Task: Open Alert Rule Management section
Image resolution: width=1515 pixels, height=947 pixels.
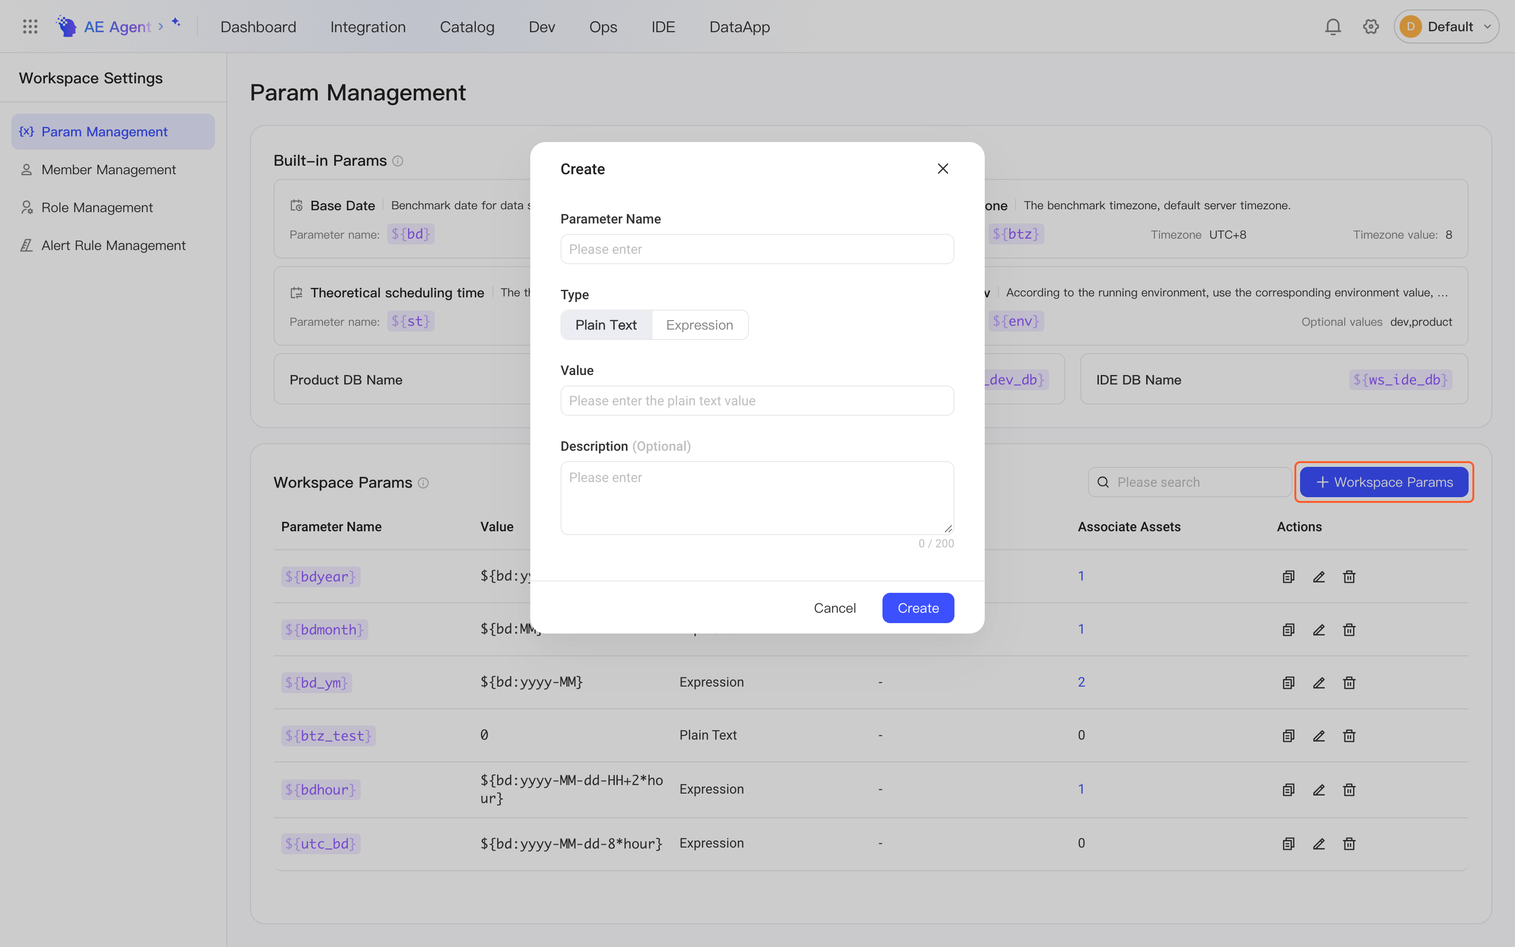Action: (x=113, y=246)
